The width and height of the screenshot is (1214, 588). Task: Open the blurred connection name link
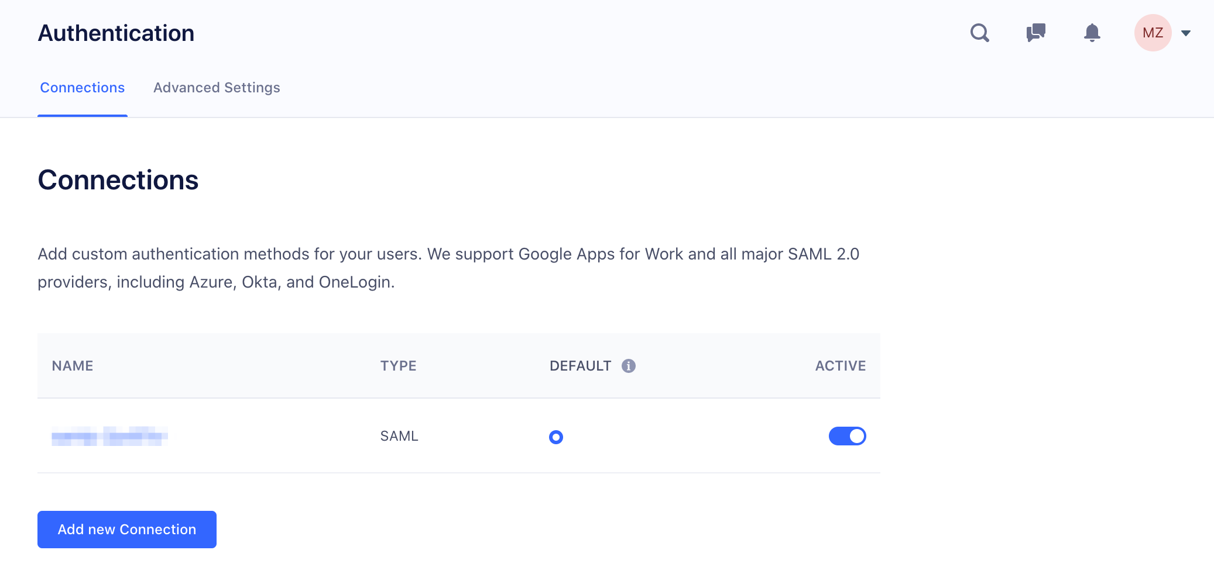(109, 436)
